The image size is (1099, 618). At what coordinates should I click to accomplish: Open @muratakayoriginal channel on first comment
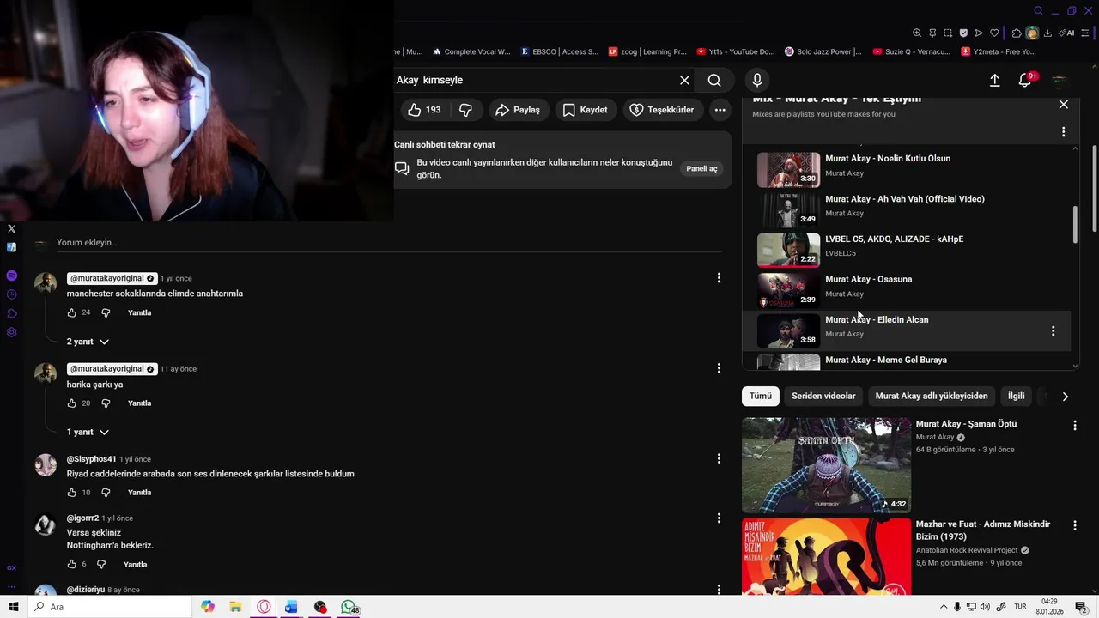coord(112,278)
